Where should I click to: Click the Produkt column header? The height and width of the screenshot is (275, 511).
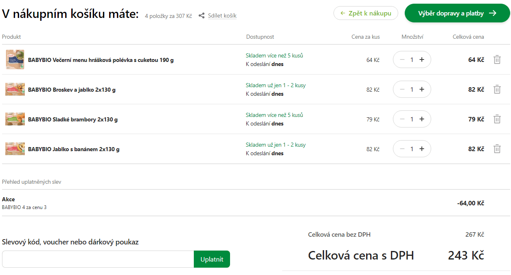click(x=11, y=37)
